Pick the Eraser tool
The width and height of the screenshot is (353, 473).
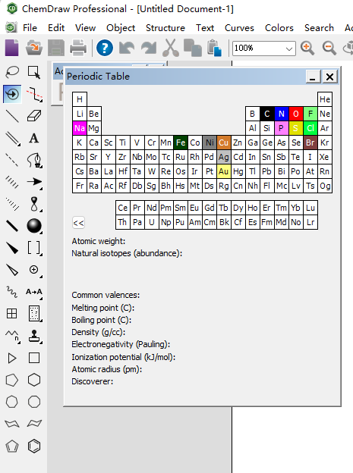tap(34, 116)
